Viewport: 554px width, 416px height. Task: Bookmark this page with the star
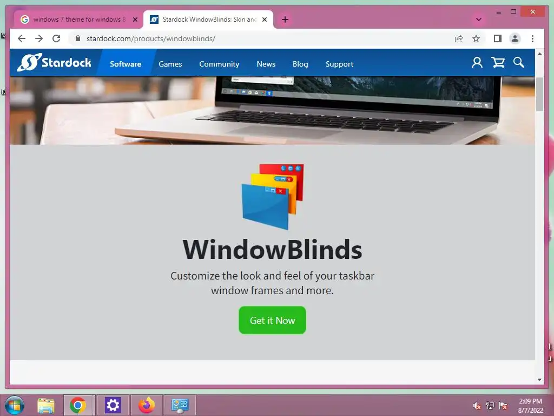(476, 38)
